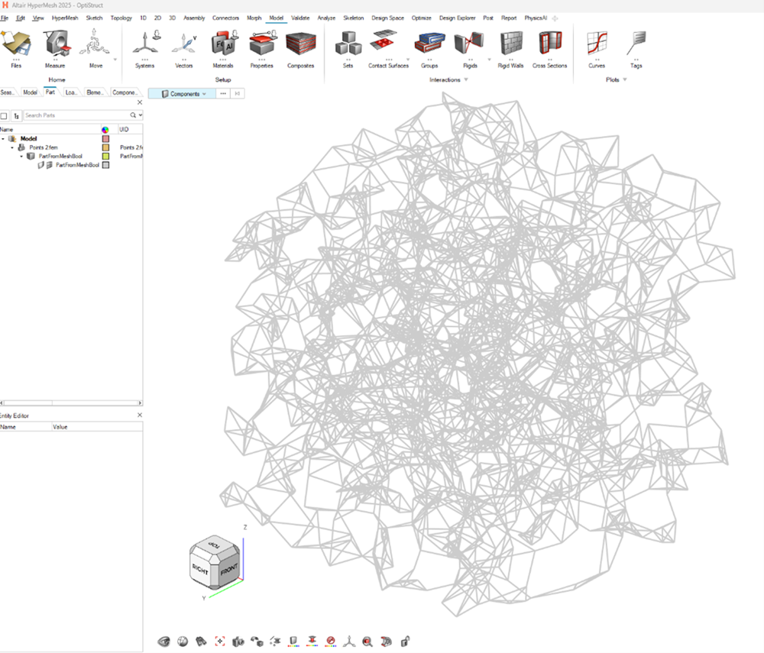
Task: Open the Vectors tool
Action: 183,47
